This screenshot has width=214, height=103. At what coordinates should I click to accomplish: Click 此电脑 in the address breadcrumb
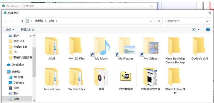coord(39,21)
